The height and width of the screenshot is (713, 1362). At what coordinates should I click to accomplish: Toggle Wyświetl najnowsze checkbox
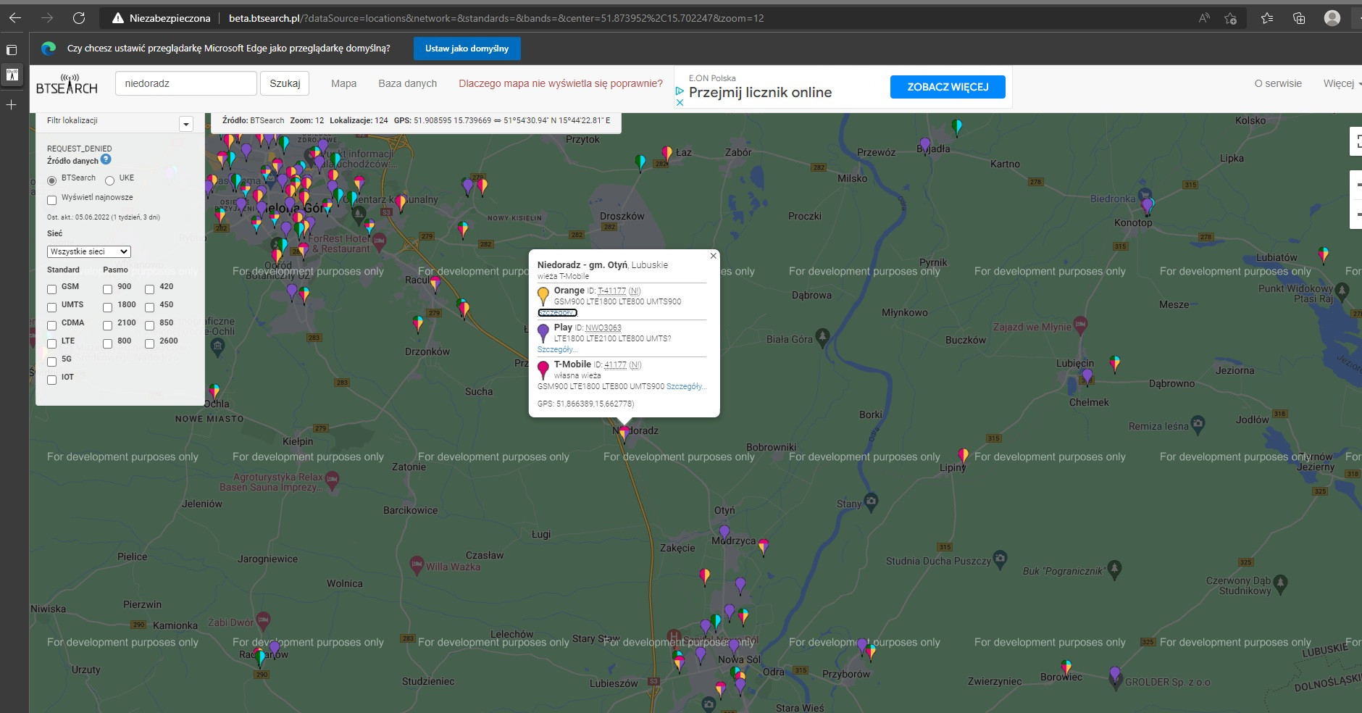[51, 199]
